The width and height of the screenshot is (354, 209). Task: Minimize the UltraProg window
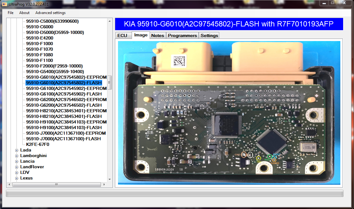324,3
